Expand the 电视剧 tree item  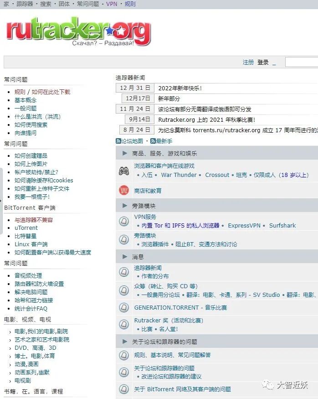10,381
